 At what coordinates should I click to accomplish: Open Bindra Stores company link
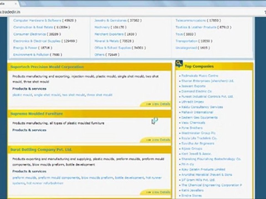(x=191, y=196)
